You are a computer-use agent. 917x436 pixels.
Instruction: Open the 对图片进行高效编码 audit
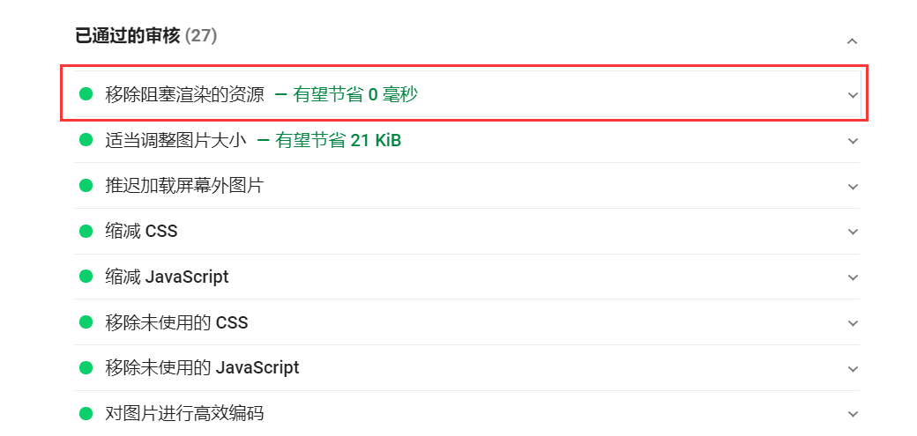point(184,414)
